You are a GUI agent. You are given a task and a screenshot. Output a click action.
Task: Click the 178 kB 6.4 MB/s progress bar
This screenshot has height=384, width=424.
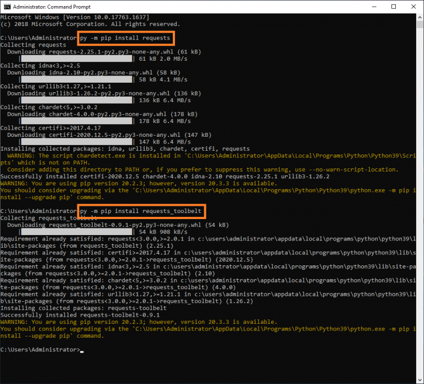pos(77,121)
